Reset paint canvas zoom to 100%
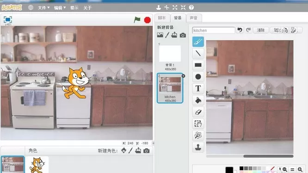This screenshot has height=173, width=308. (x=292, y=169)
